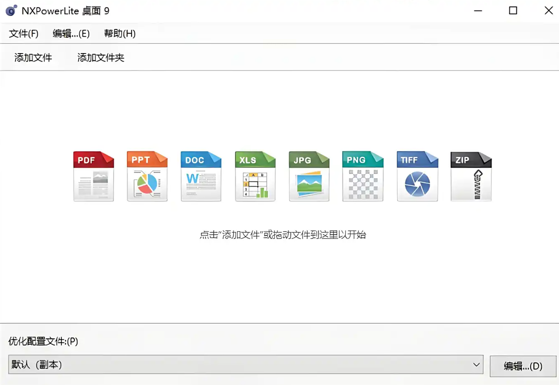Click the TIFF file icon
This screenshot has width=559, height=385.
coord(417,176)
